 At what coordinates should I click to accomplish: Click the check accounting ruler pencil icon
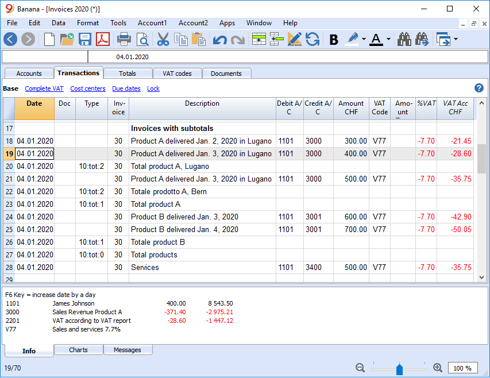(294, 40)
